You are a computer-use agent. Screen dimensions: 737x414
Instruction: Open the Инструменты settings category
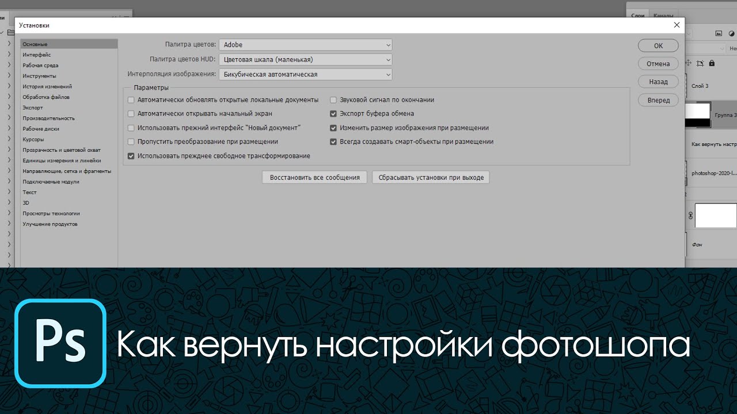coord(69,76)
